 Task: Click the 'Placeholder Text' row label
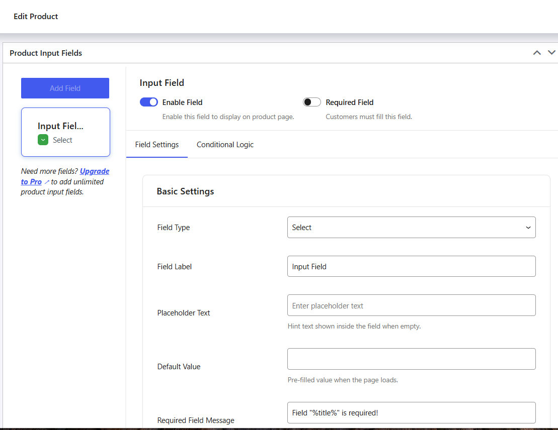pyautogui.click(x=184, y=313)
